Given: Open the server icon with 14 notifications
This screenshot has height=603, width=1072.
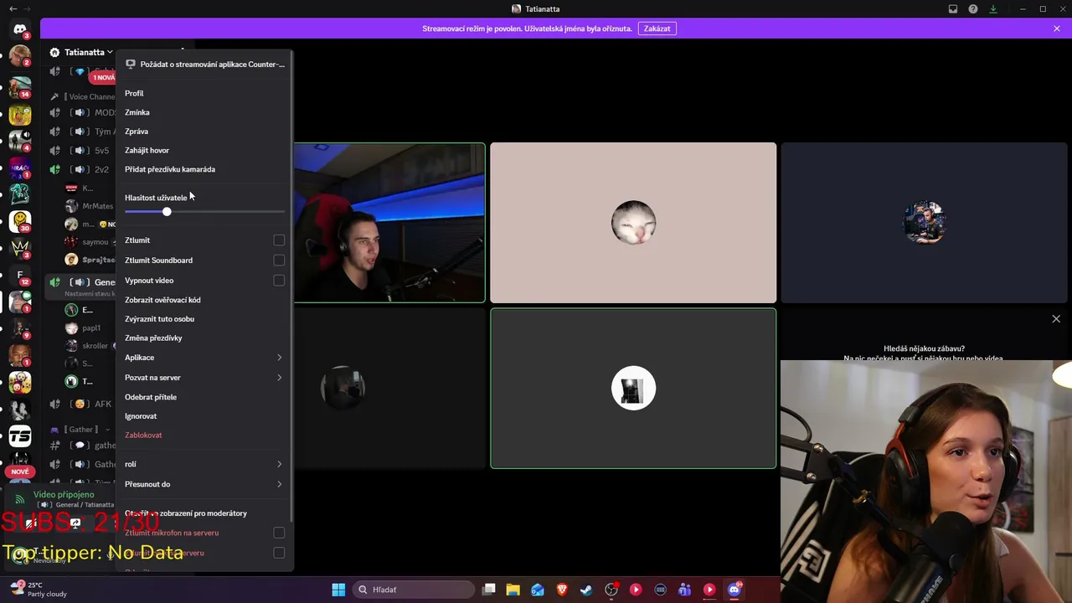Looking at the screenshot, I should coord(20,86).
